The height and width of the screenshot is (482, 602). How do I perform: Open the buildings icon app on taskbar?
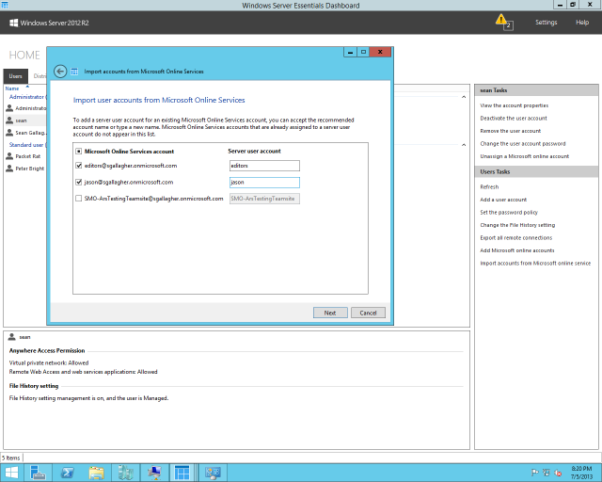coord(125,473)
